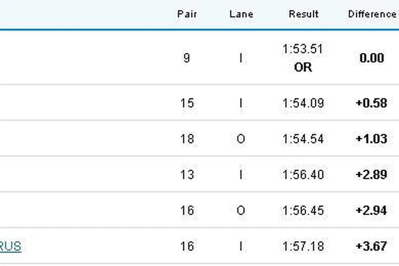399x266 pixels.
Task: Select the 1:54.09 result cell
Action: pos(303,103)
